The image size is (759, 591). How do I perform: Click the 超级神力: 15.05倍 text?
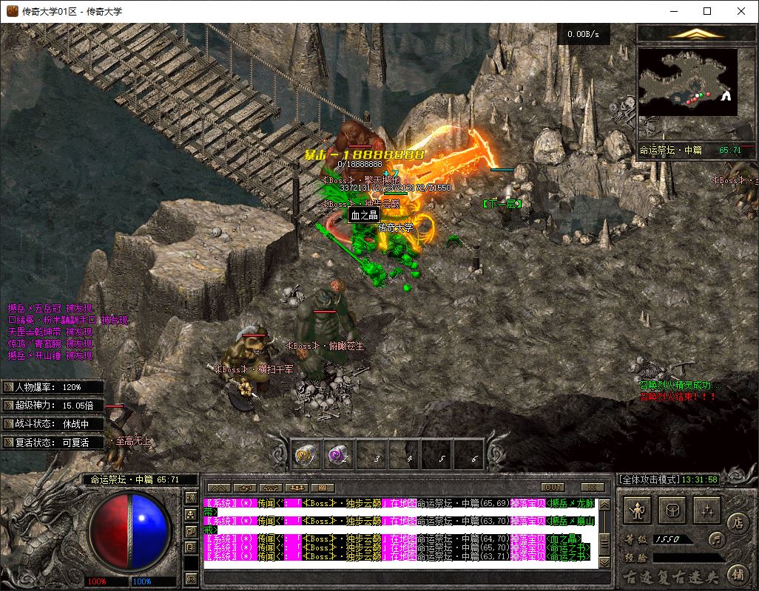pos(54,406)
